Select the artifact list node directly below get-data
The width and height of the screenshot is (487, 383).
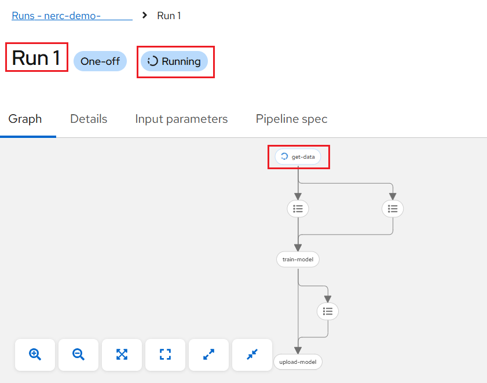(298, 209)
